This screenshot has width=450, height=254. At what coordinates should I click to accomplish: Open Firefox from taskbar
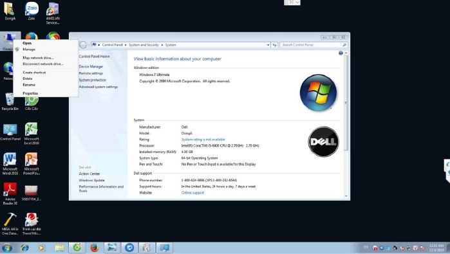(94, 248)
